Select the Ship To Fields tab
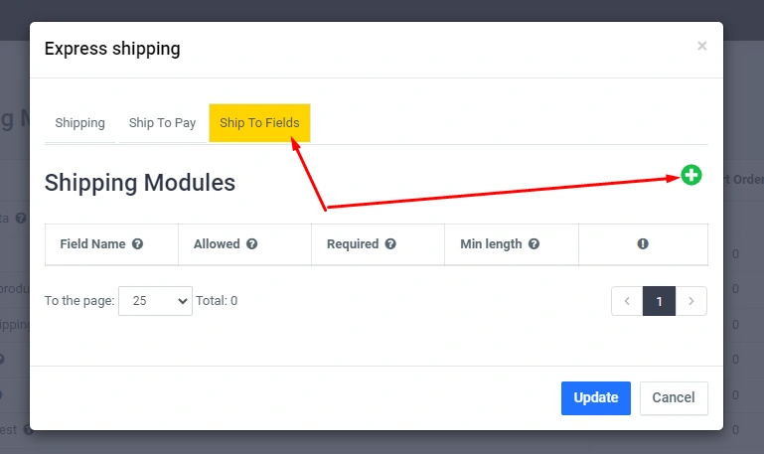Image resolution: width=764 pixels, height=454 pixels. (x=259, y=123)
